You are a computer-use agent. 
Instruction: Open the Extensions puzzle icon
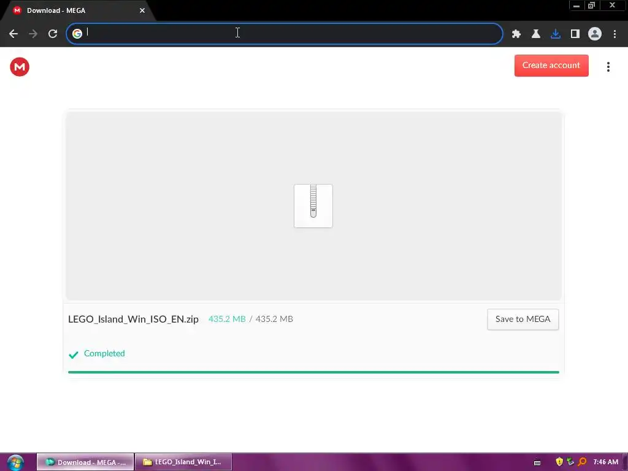(x=516, y=34)
